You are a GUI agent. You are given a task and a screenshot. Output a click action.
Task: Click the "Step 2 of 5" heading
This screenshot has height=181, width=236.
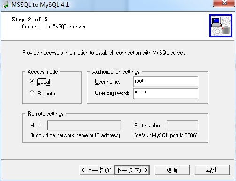30,19
